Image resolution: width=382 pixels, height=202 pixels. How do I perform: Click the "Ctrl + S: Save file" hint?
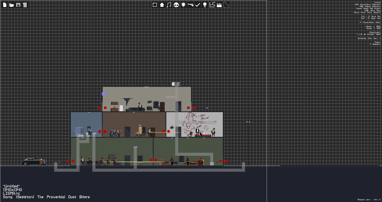(371, 16)
